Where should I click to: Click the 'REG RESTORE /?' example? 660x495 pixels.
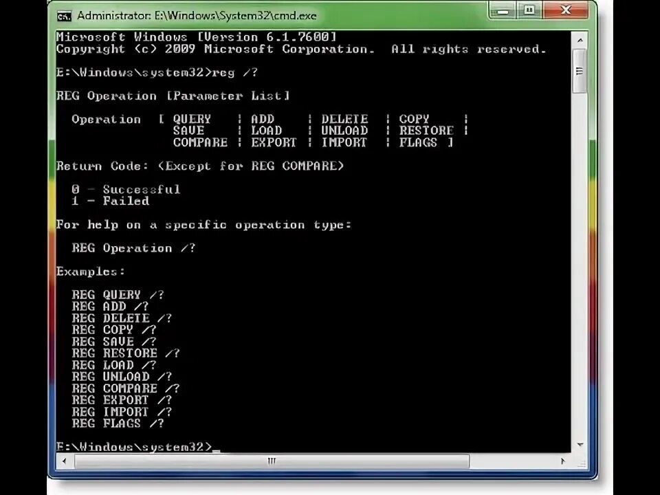point(126,353)
